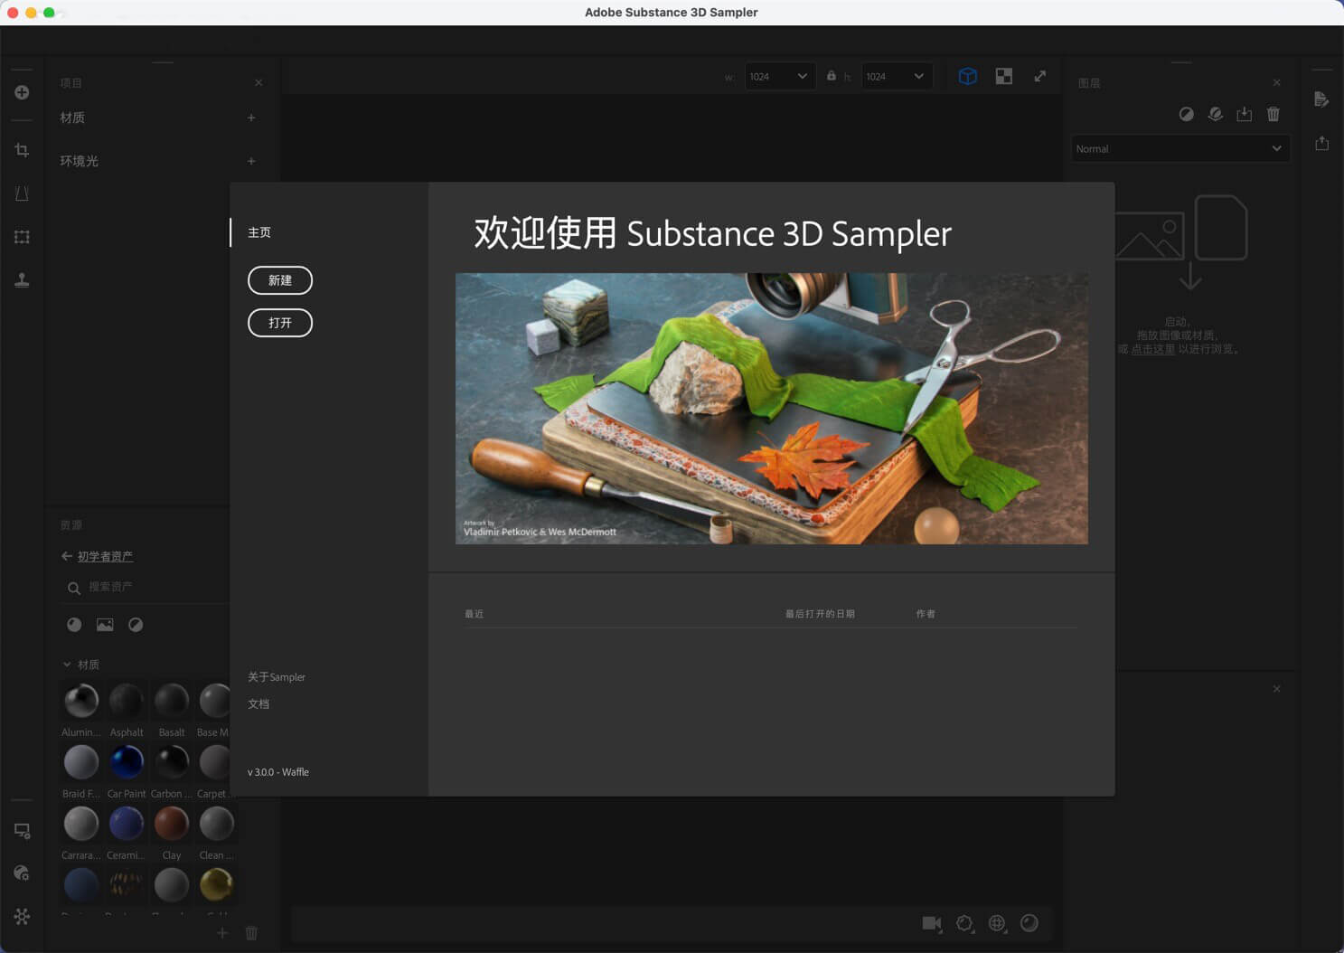Click the v3.0.0 - Waffle version text
This screenshot has height=953, width=1344.
point(278,772)
